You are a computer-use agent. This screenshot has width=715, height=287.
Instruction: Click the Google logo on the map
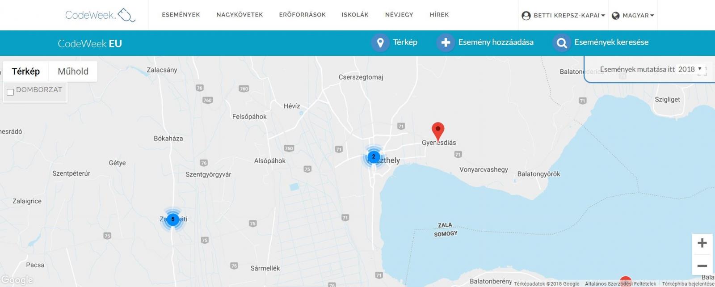point(17,280)
